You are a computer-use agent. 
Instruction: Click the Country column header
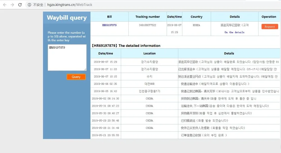point(196,17)
